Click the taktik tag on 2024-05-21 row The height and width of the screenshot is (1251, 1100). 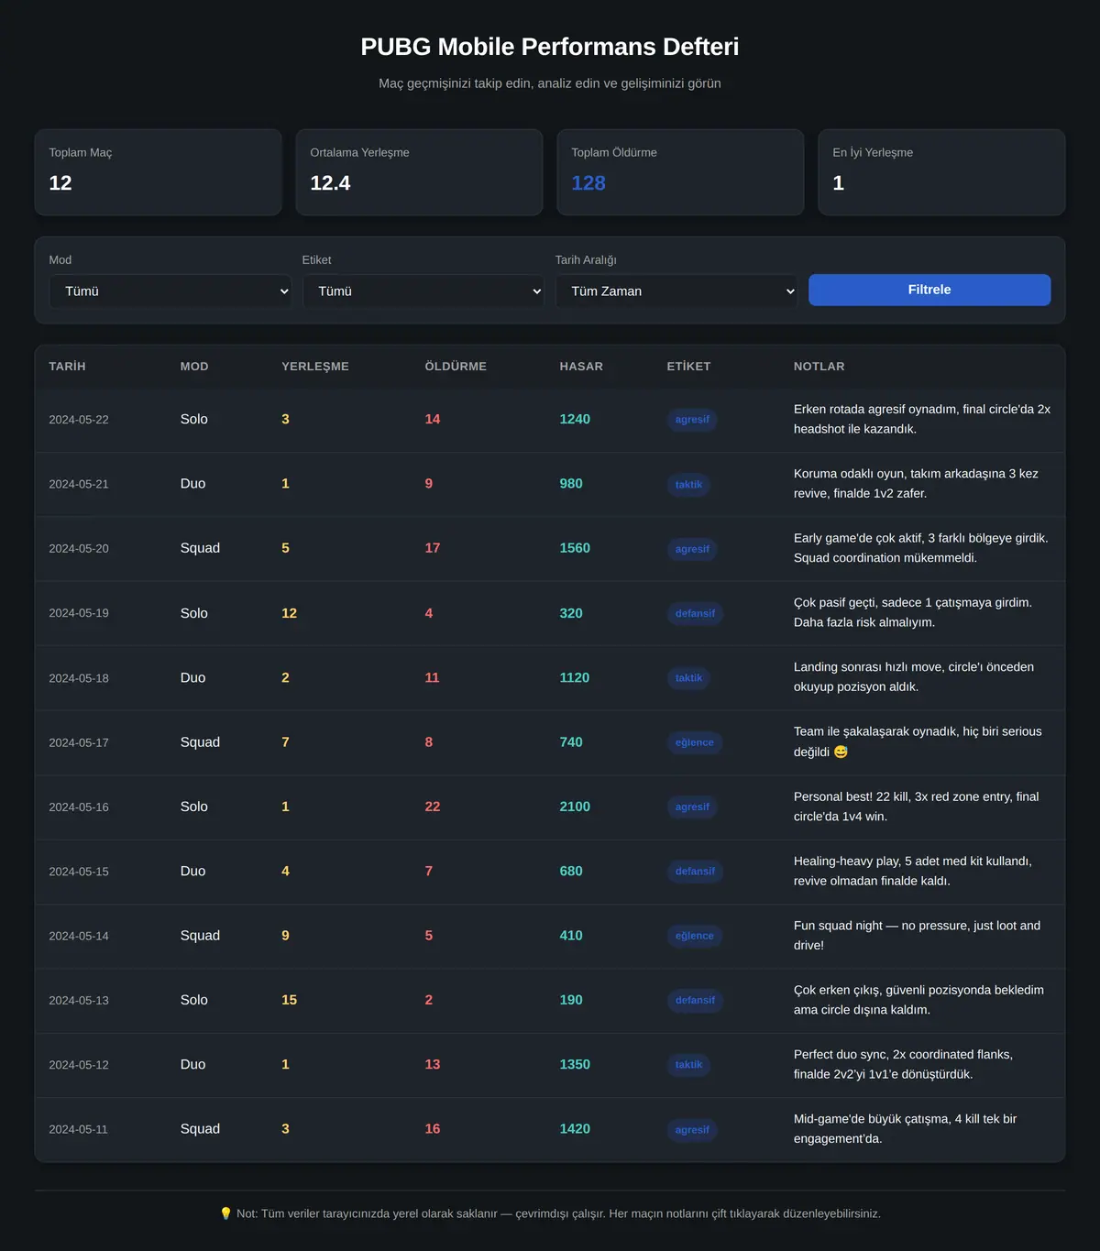688,485
